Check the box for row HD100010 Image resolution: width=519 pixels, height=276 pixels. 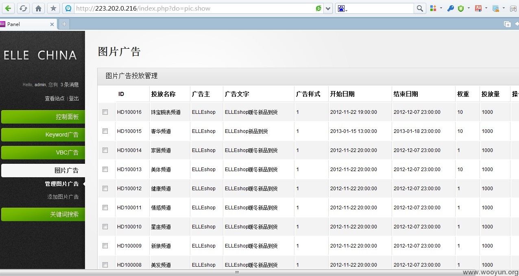(105, 226)
